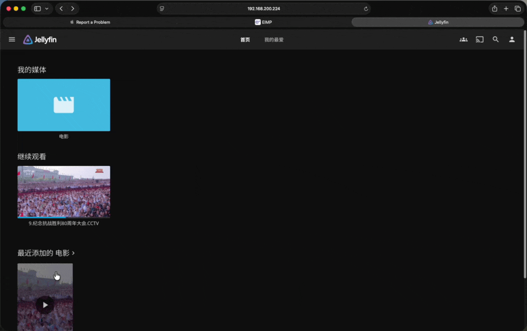Click the address bar showing 192.168.200.224
Viewport: 527px width, 331px height.
click(x=263, y=9)
